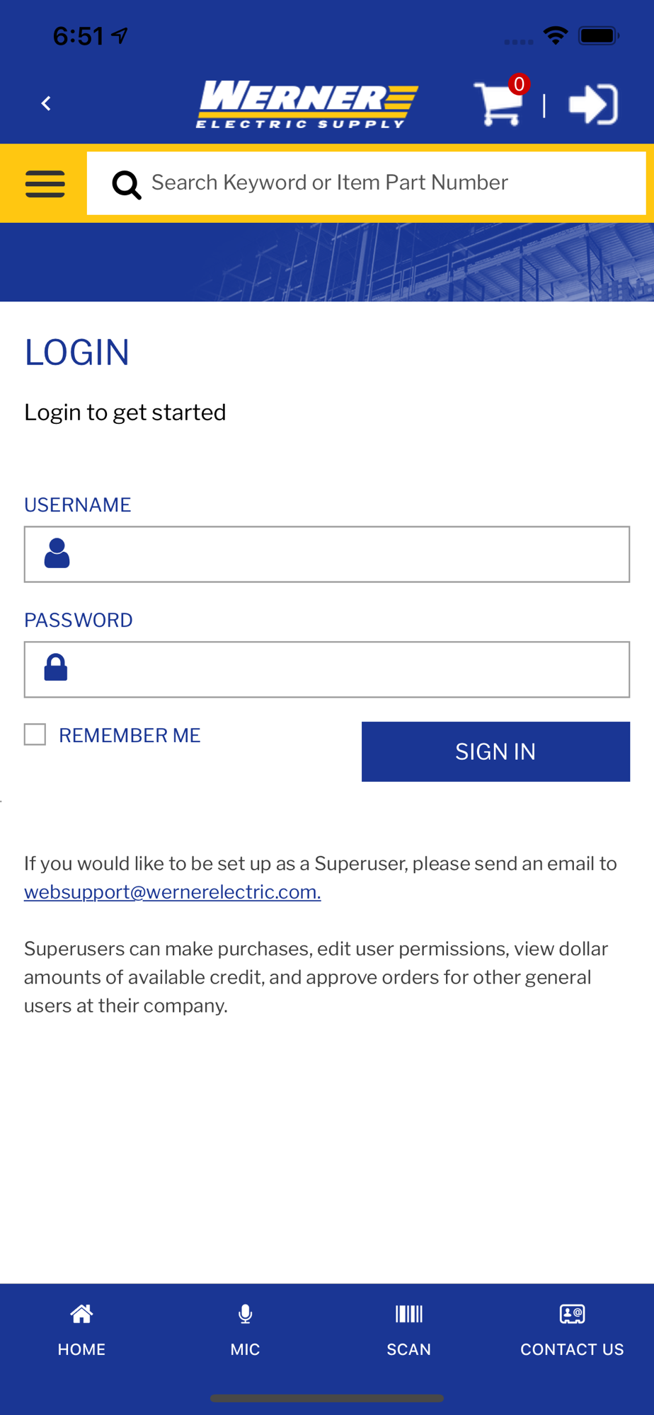
Task: Tap the user silhouette icon in Username field
Action: coord(57,553)
